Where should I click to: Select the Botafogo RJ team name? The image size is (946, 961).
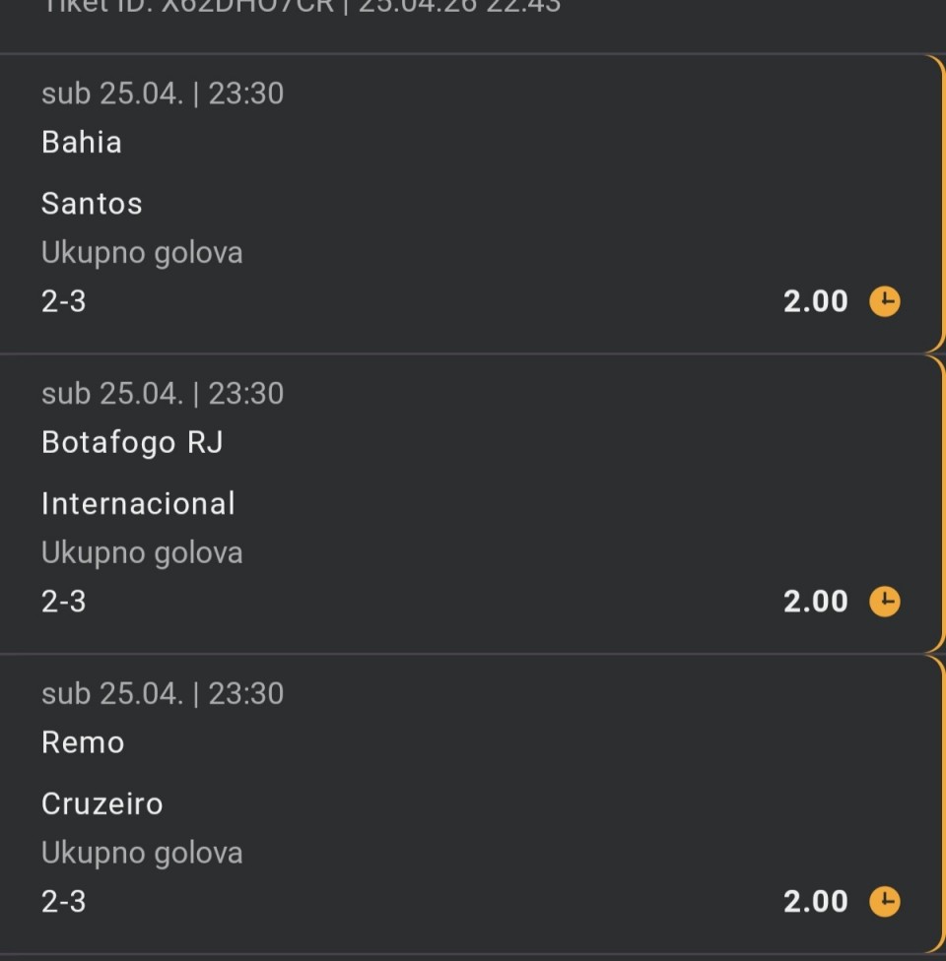(x=132, y=443)
